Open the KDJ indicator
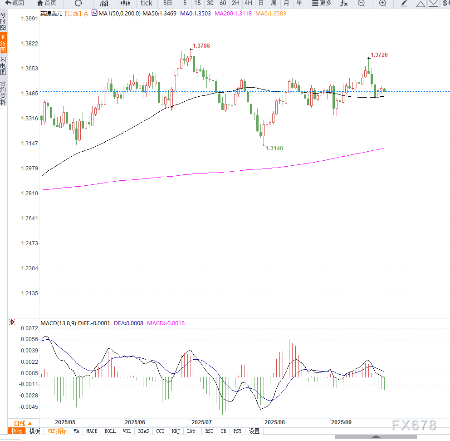The height and width of the screenshot is (441, 450). (x=176, y=431)
